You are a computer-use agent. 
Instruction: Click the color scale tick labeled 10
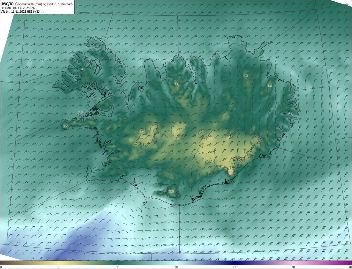(x=176, y=267)
